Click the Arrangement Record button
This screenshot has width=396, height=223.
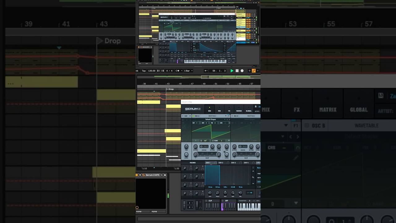pos(242,71)
